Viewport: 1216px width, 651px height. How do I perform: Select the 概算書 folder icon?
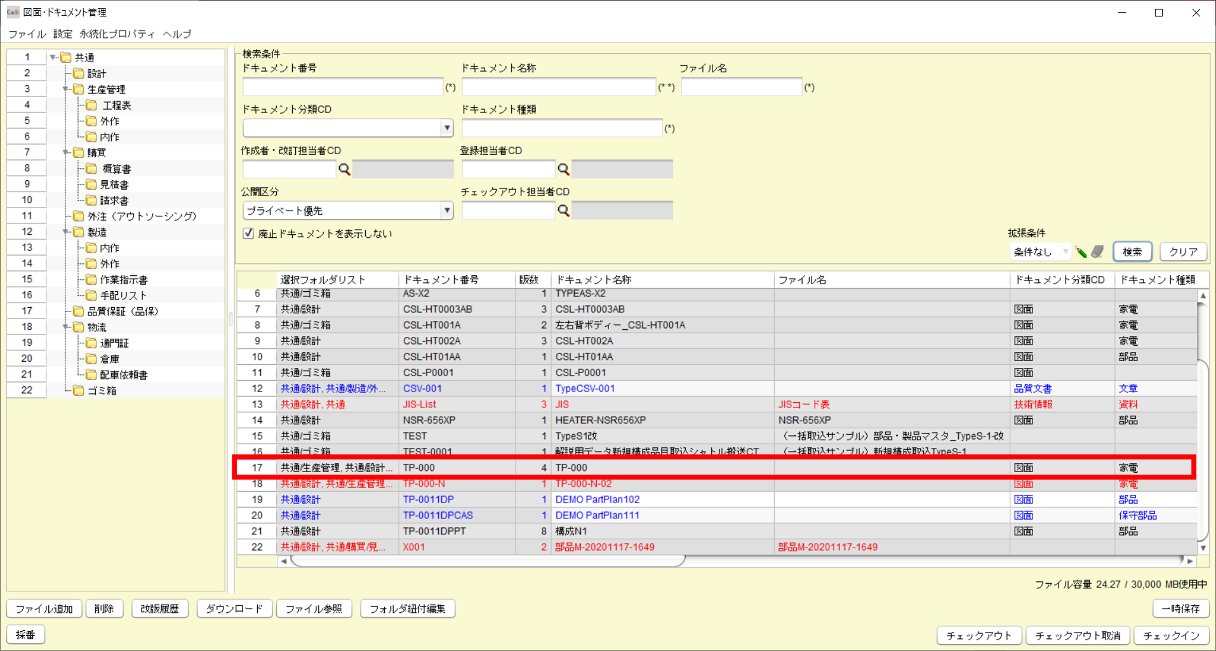point(91,169)
